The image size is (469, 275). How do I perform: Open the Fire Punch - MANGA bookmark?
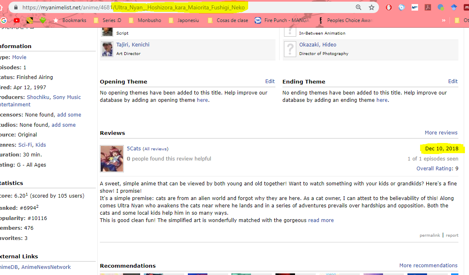click(x=282, y=20)
